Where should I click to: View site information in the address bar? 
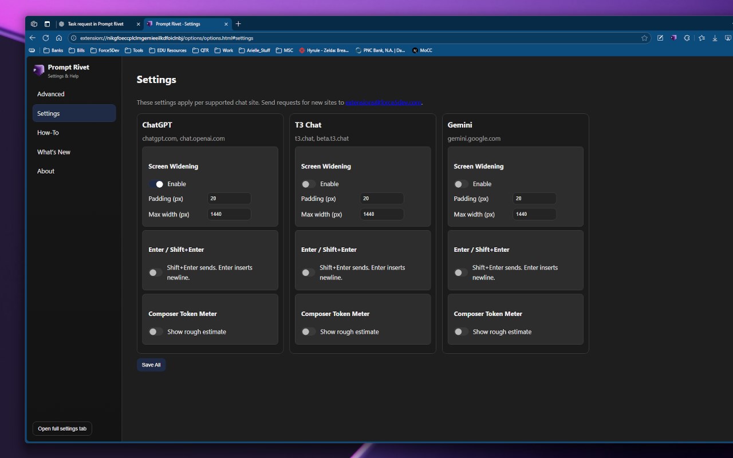73,38
